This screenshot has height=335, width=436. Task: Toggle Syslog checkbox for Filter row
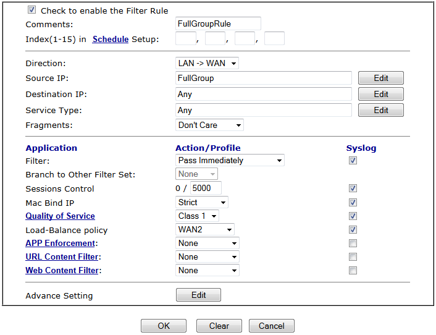[x=353, y=161]
